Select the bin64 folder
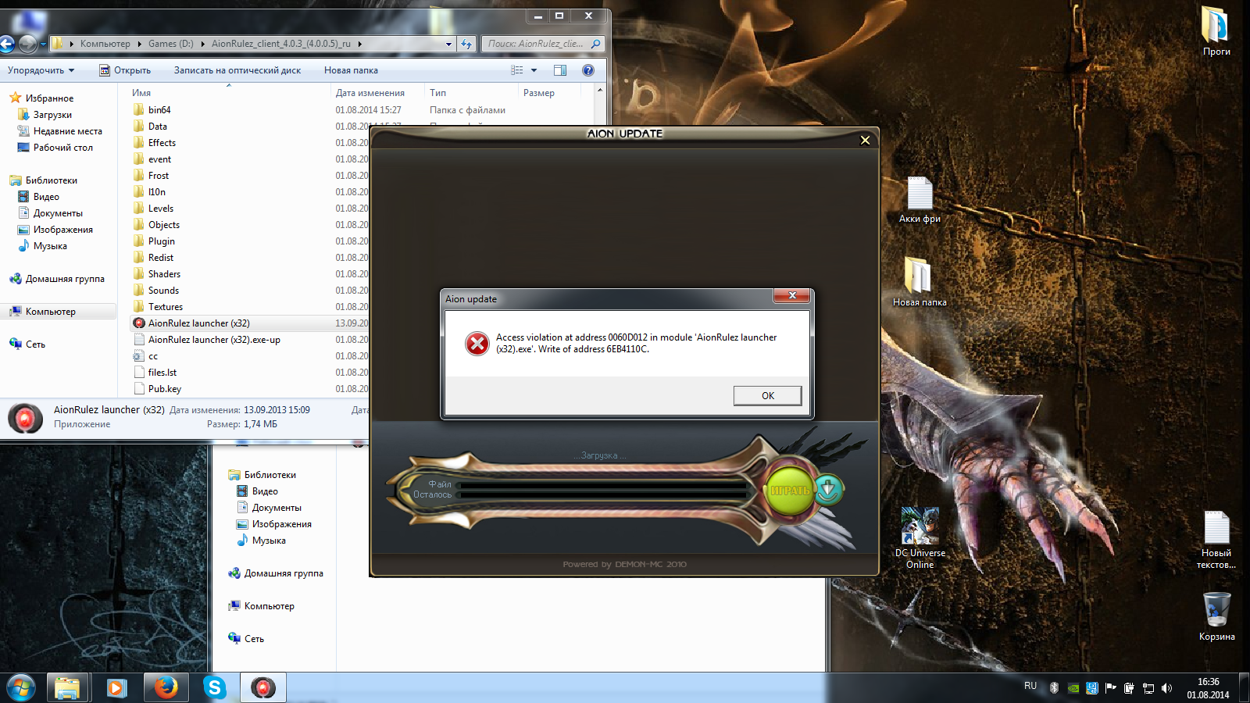This screenshot has width=1250, height=703. point(159,110)
